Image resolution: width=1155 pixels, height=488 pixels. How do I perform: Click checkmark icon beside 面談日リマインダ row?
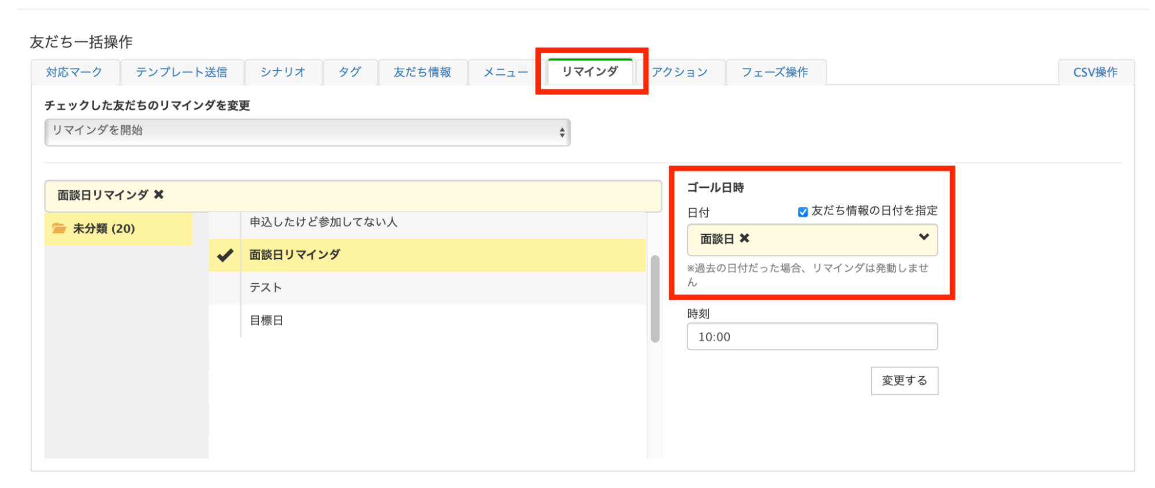225,255
